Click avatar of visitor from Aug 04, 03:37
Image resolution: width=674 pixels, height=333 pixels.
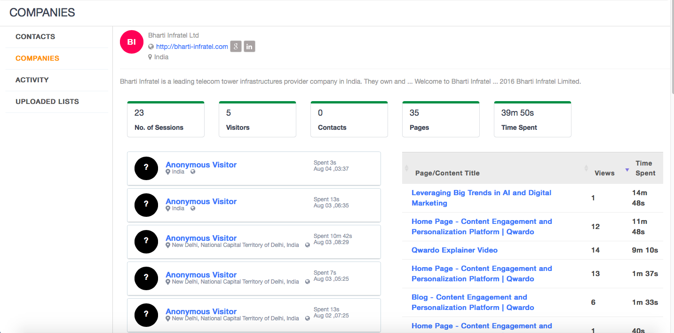click(x=146, y=168)
